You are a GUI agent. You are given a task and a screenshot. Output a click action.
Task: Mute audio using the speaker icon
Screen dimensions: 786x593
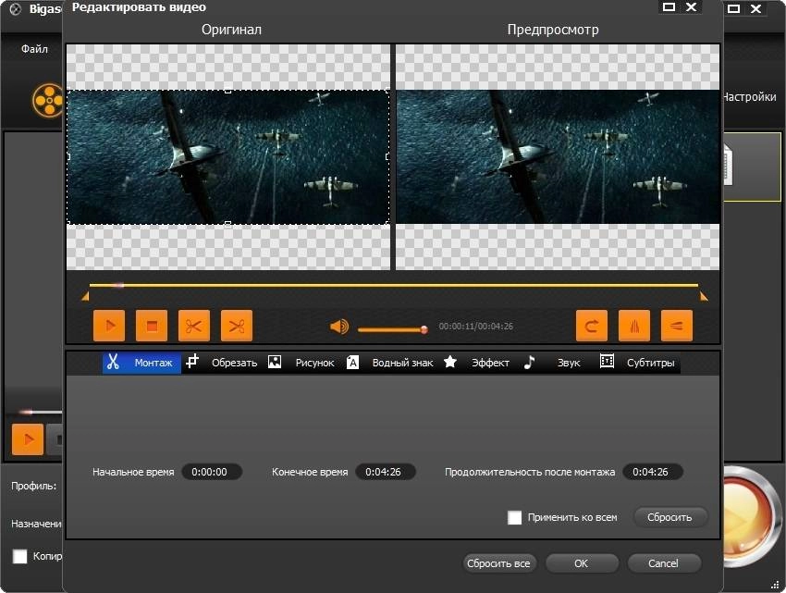[x=338, y=327]
